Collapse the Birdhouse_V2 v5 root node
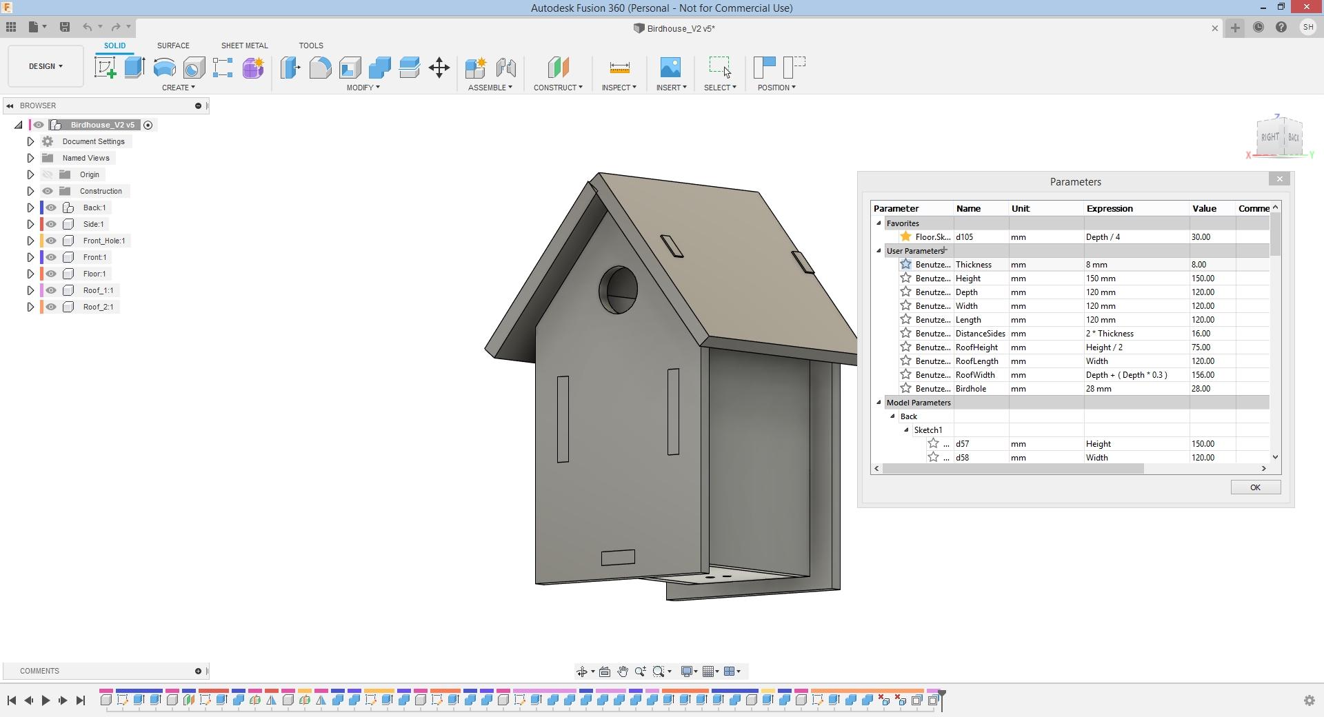1324x717 pixels. pos(19,125)
